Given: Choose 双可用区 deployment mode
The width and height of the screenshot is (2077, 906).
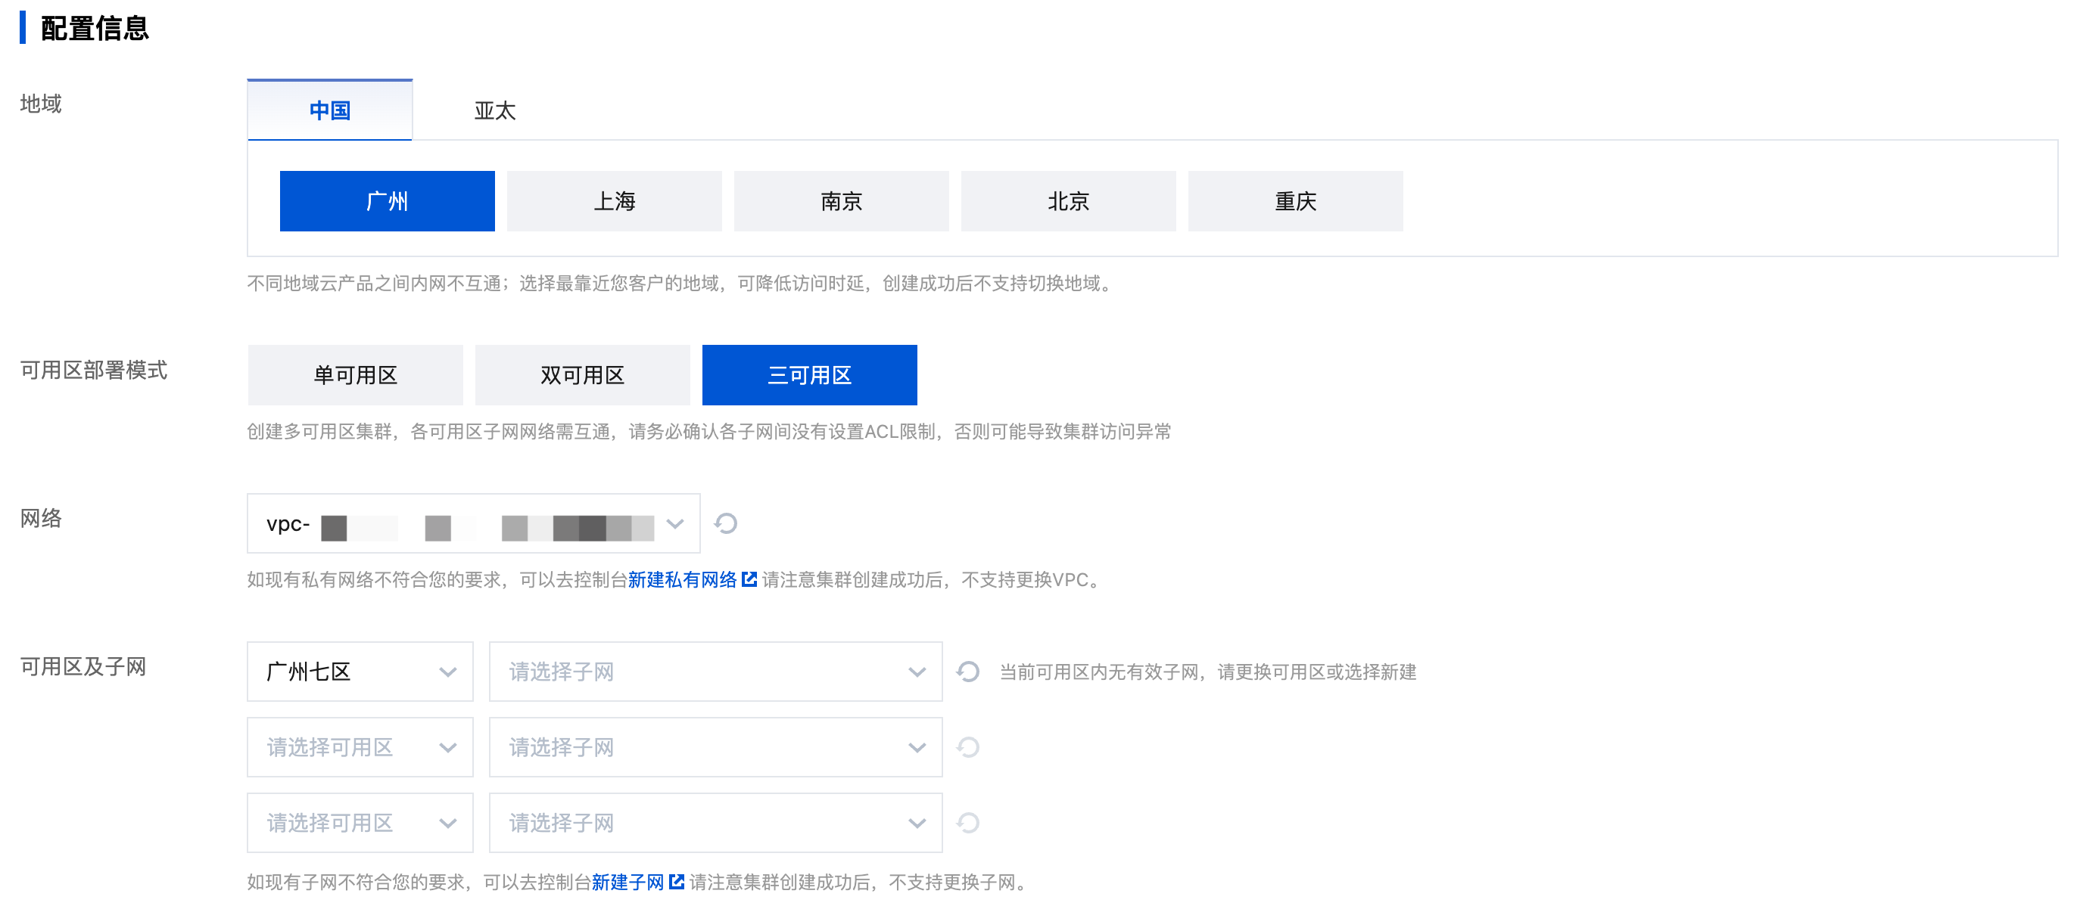Looking at the screenshot, I should 582,375.
